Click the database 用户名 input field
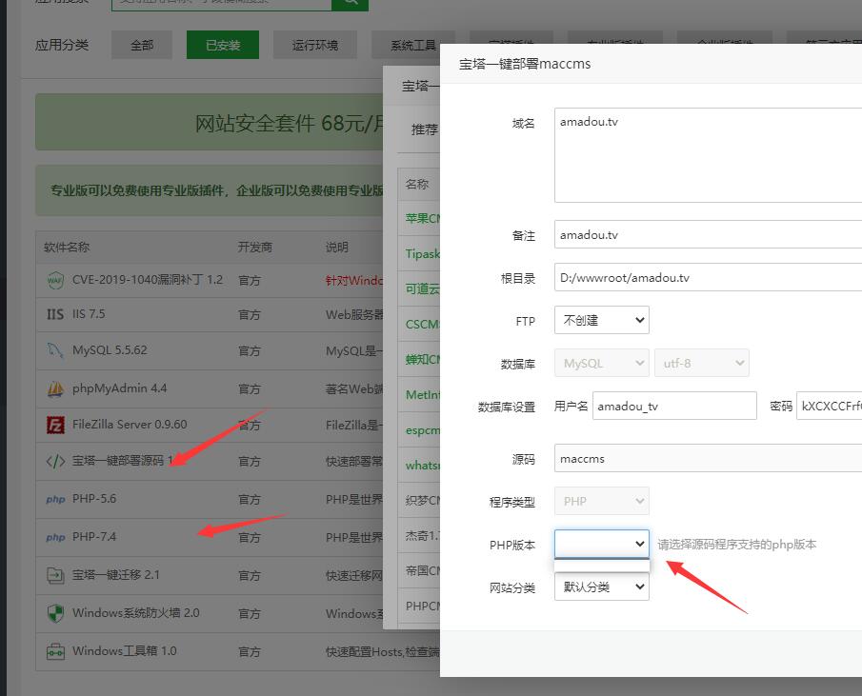Viewport: 862px width, 696px height. coord(674,406)
